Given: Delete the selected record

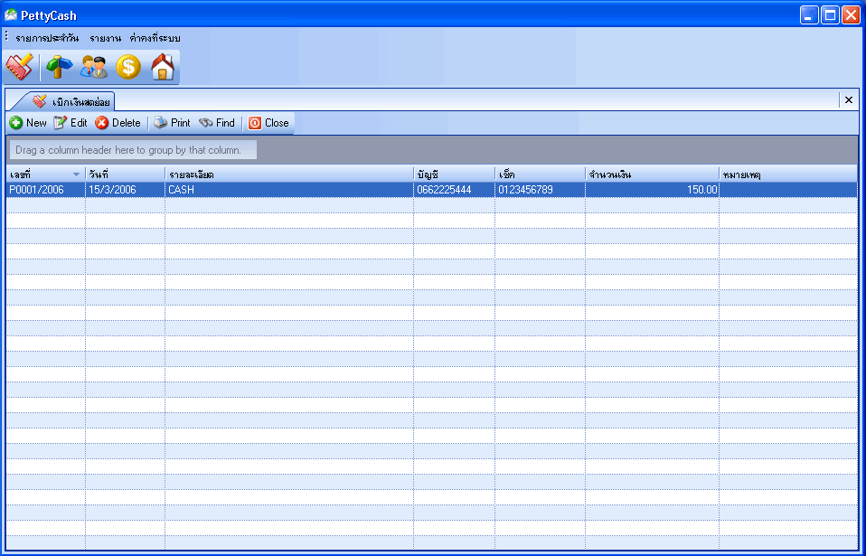Looking at the screenshot, I should [x=118, y=123].
